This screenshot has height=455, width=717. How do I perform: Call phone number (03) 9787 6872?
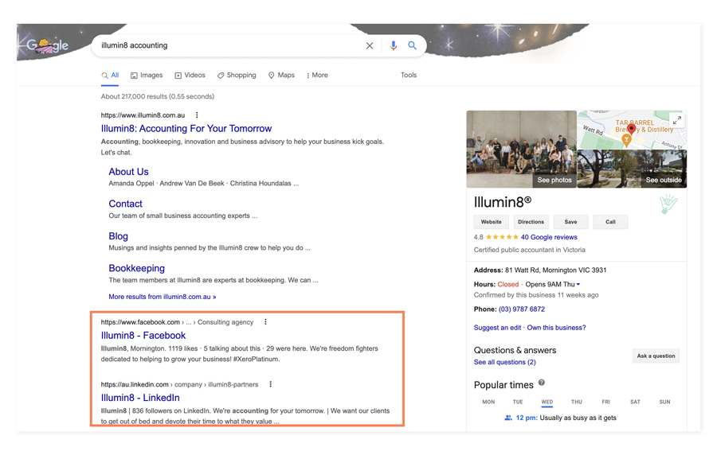point(522,309)
